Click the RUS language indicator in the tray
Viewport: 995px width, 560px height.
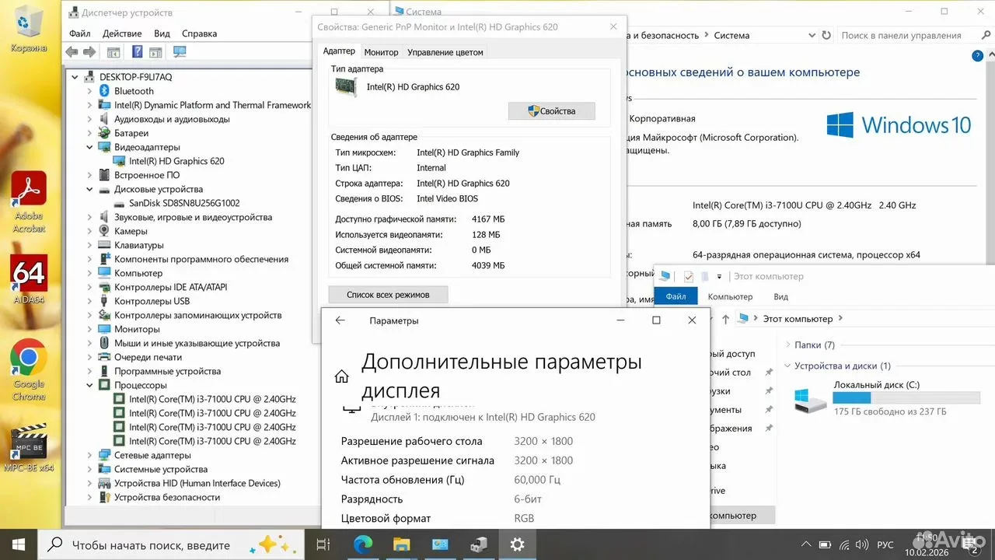[885, 544]
